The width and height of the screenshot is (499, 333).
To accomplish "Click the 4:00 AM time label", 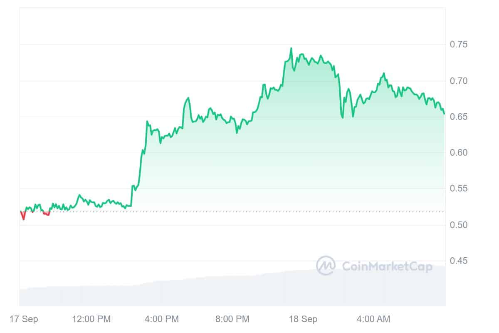I will pyautogui.click(x=374, y=319).
